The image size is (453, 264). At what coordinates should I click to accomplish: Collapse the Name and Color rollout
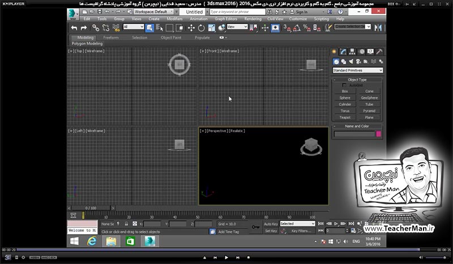(357, 126)
